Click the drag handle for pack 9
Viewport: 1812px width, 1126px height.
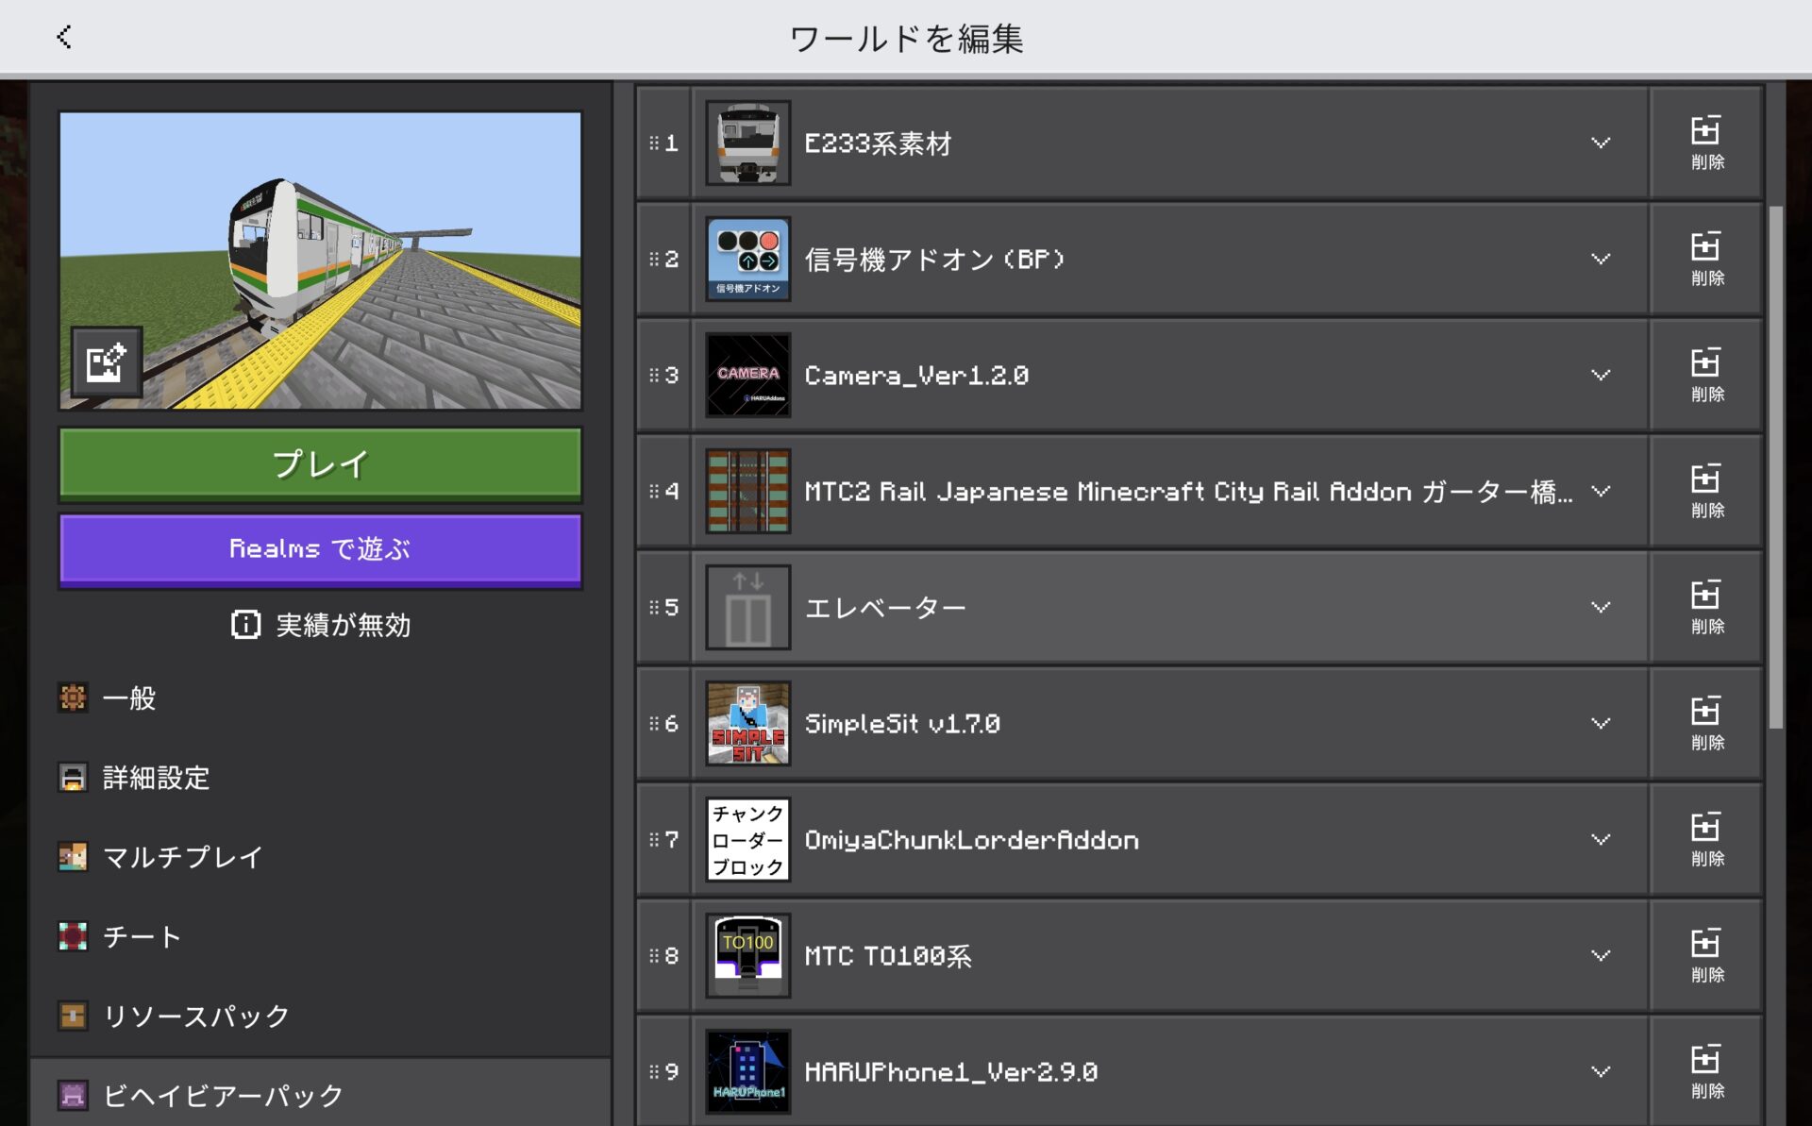tap(654, 1071)
